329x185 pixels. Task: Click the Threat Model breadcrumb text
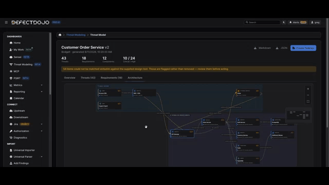(x=98, y=35)
